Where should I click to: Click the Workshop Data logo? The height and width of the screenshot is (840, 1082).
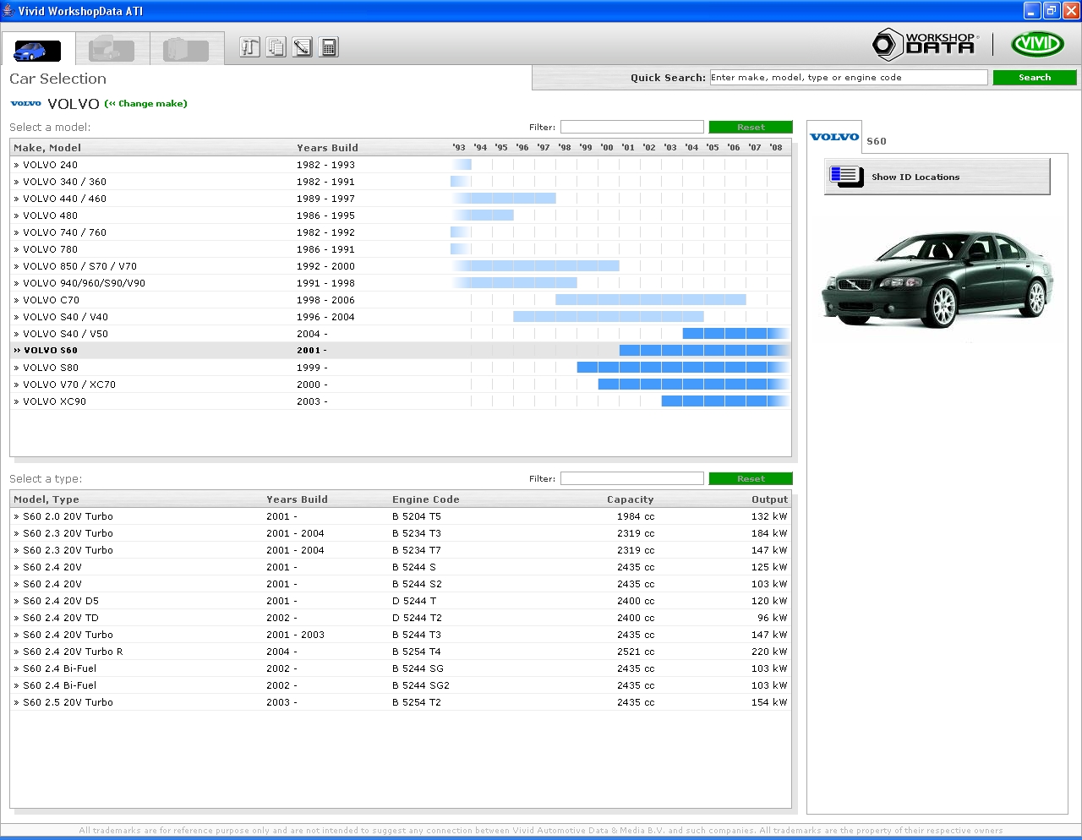point(925,44)
